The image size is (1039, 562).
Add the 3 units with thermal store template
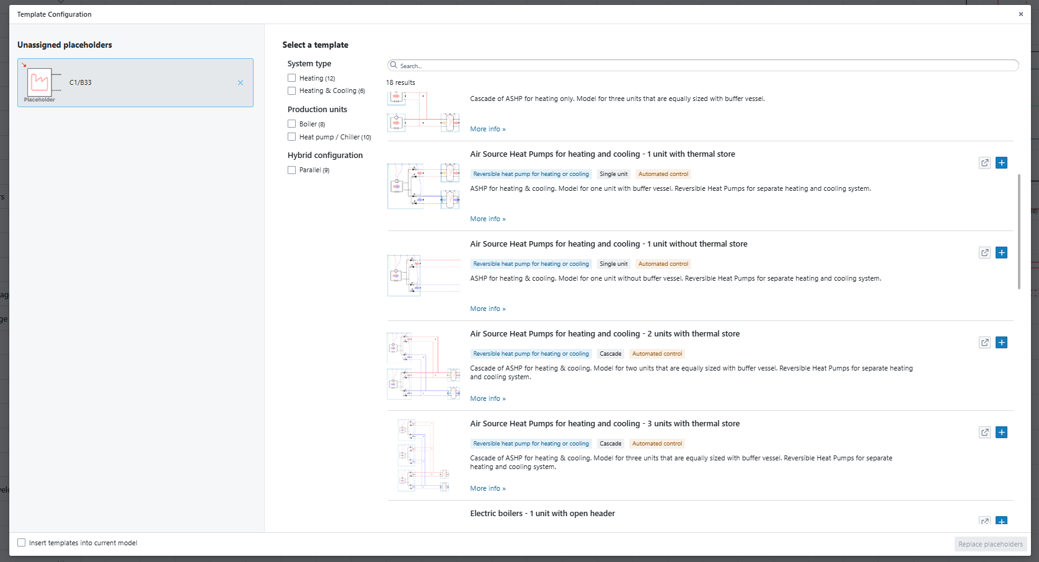(x=1001, y=432)
